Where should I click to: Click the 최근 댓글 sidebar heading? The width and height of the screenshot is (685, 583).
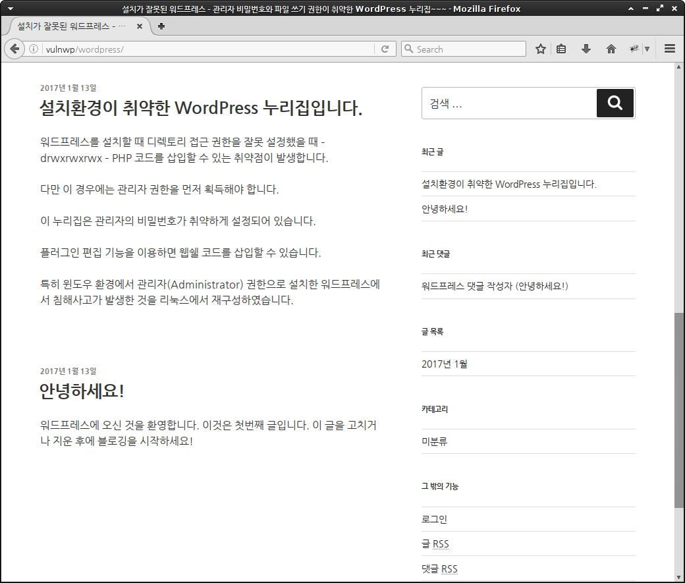[x=435, y=254]
